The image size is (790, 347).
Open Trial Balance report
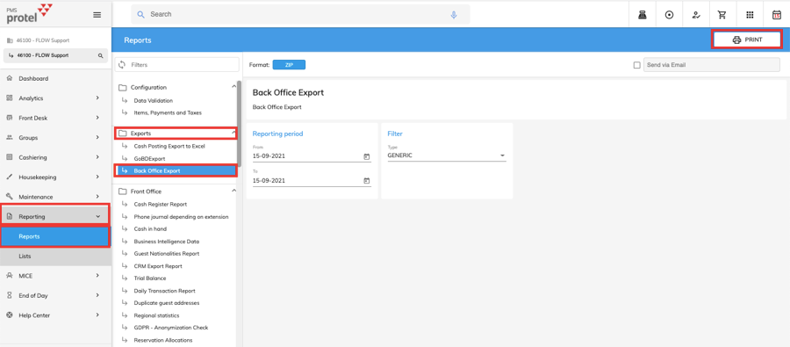[149, 278]
